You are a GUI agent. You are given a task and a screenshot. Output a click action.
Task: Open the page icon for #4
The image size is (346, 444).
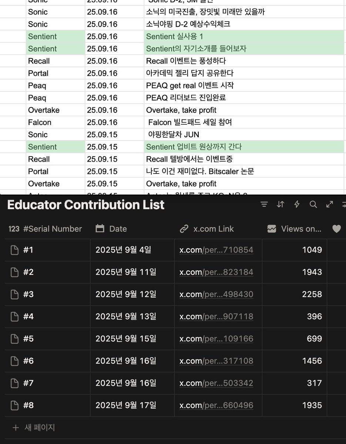pos(14,317)
